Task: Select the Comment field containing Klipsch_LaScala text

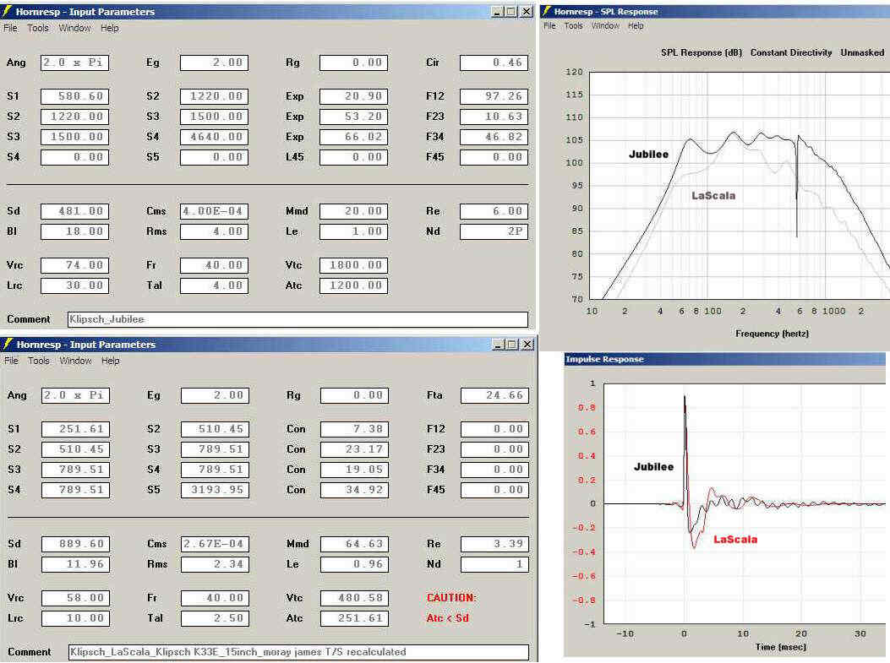Action: [x=298, y=652]
